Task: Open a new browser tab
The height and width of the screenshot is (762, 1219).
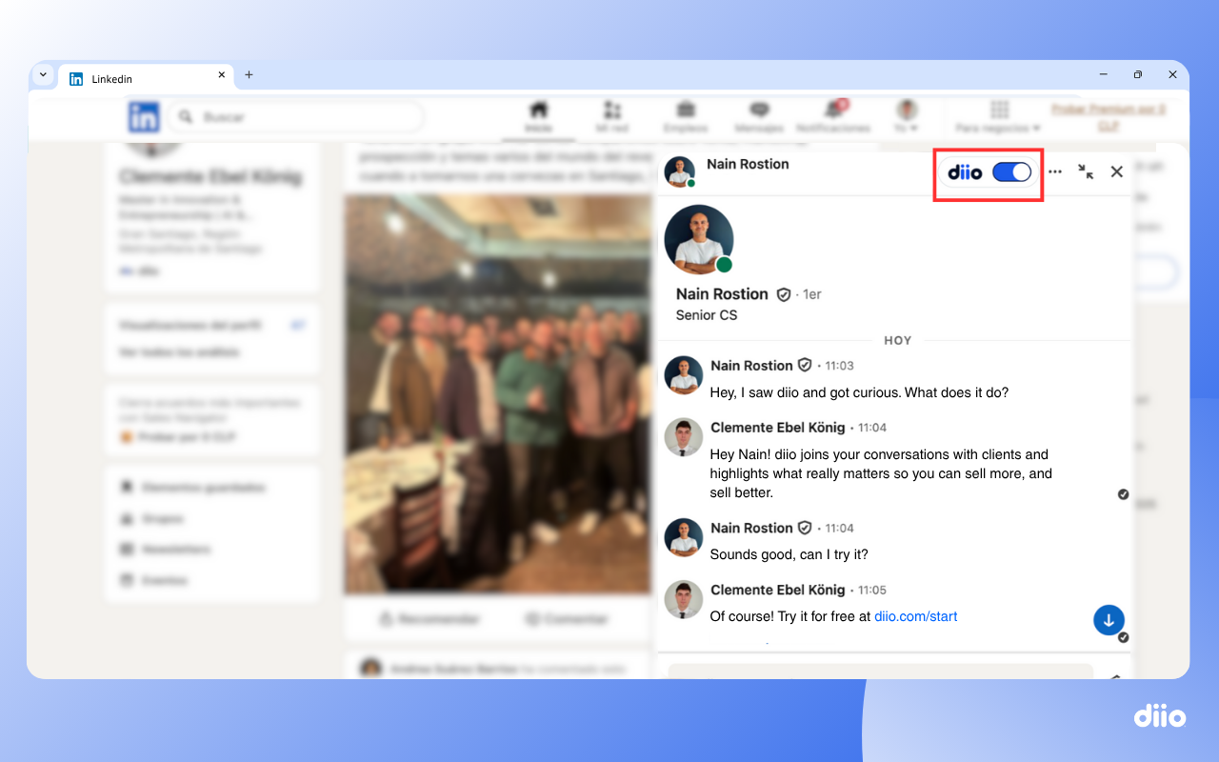Action: 249,74
